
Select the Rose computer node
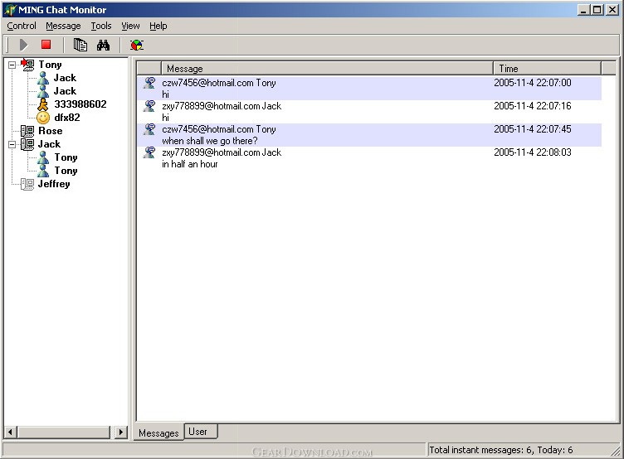pyautogui.click(x=50, y=131)
